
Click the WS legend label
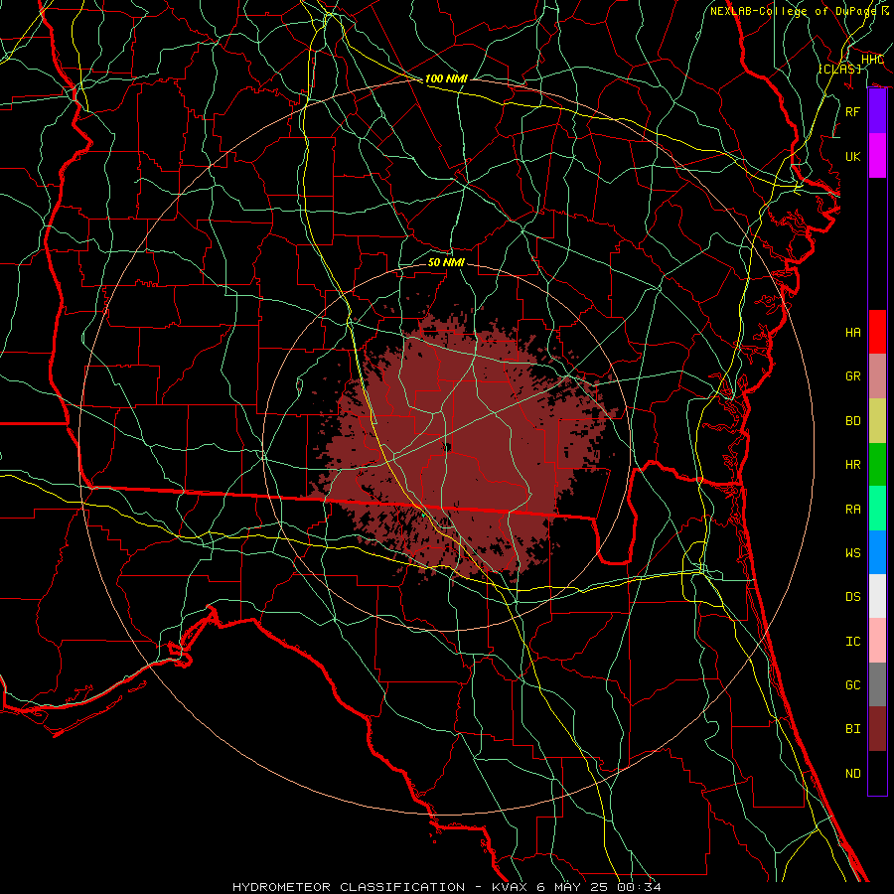tap(853, 553)
